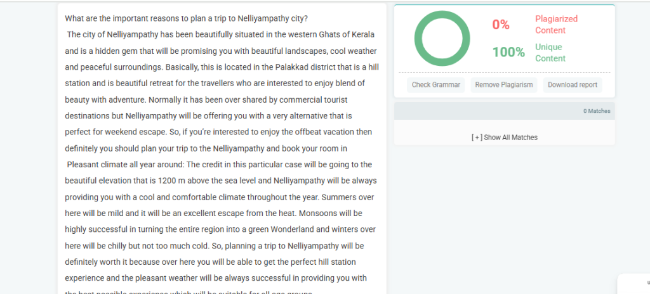Click the Unique Content label

click(x=550, y=53)
